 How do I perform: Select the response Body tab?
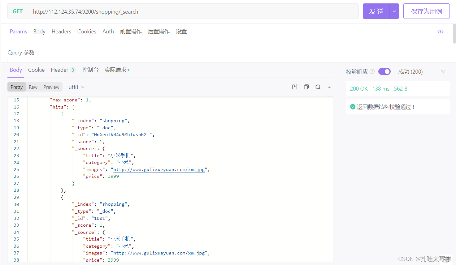tap(16, 70)
